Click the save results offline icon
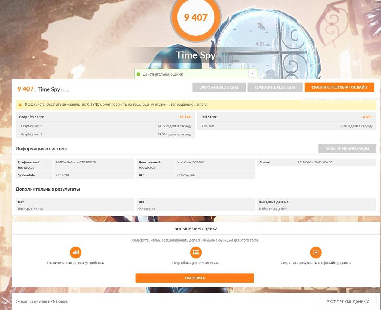This screenshot has height=310, width=381. (316, 252)
